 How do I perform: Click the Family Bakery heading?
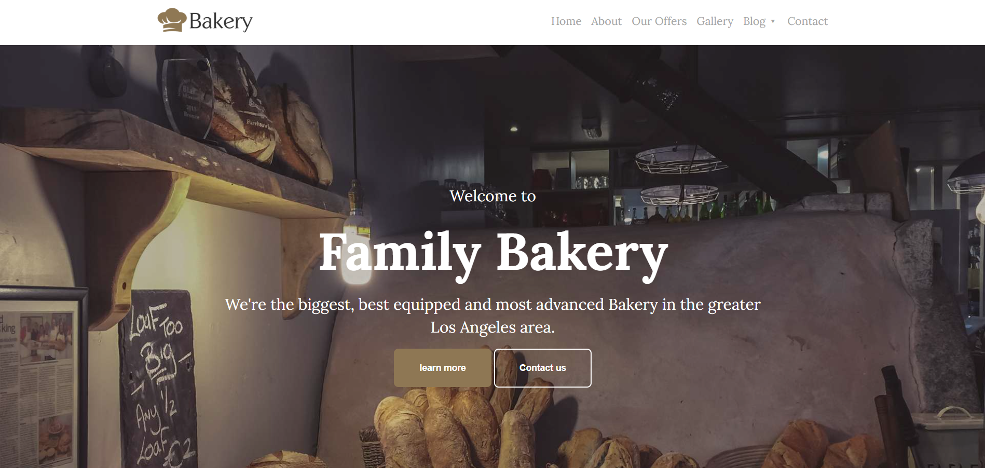(493, 254)
